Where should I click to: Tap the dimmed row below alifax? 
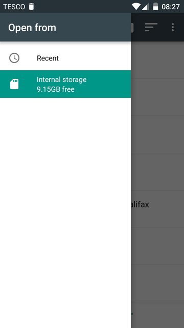click(x=157, y=246)
